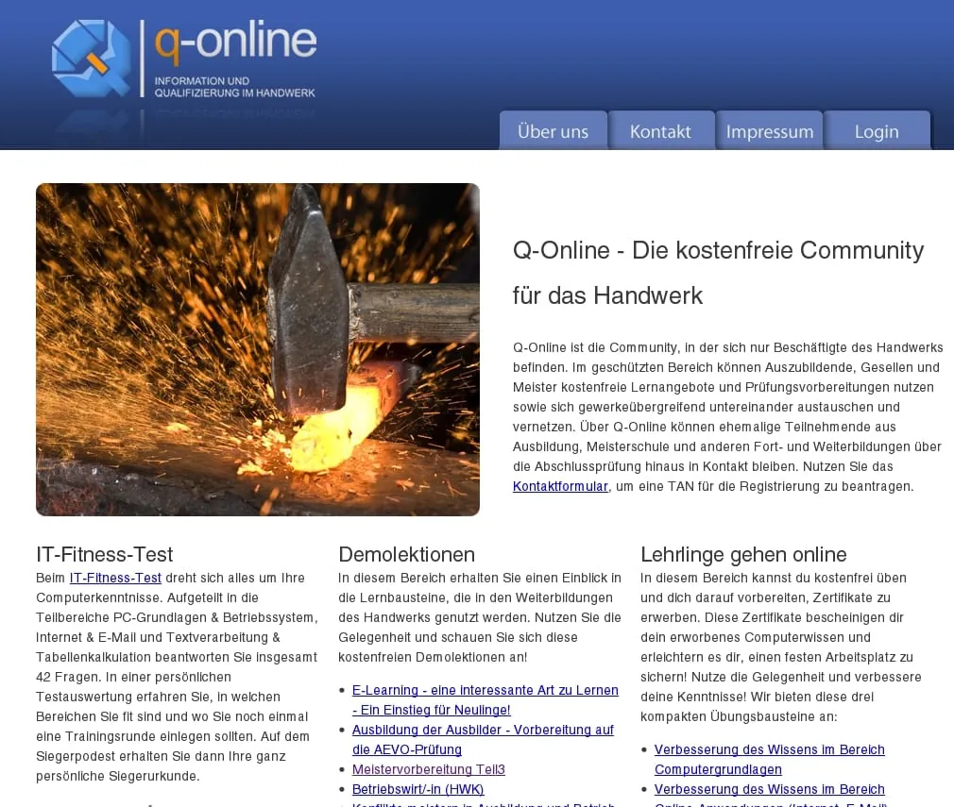Select Meistervorbereitung Teil3
The width and height of the screenshot is (954, 807).
[428, 769]
